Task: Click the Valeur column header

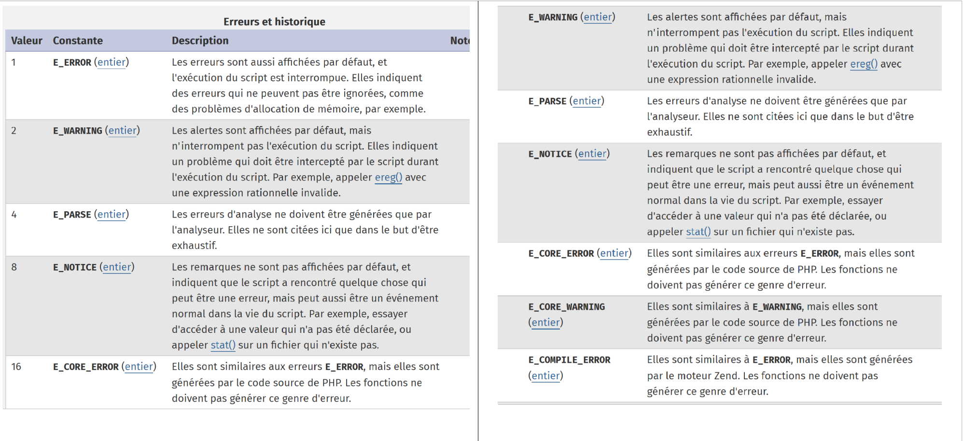Action: [x=27, y=41]
